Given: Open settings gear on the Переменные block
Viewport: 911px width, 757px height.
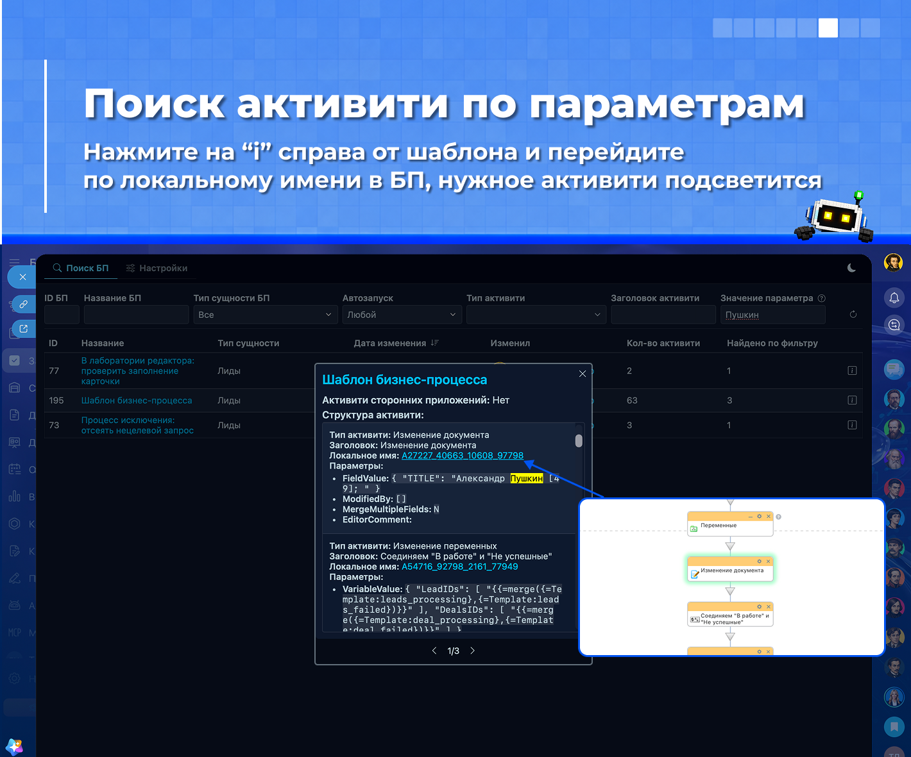Looking at the screenshot, I should 760,516.
